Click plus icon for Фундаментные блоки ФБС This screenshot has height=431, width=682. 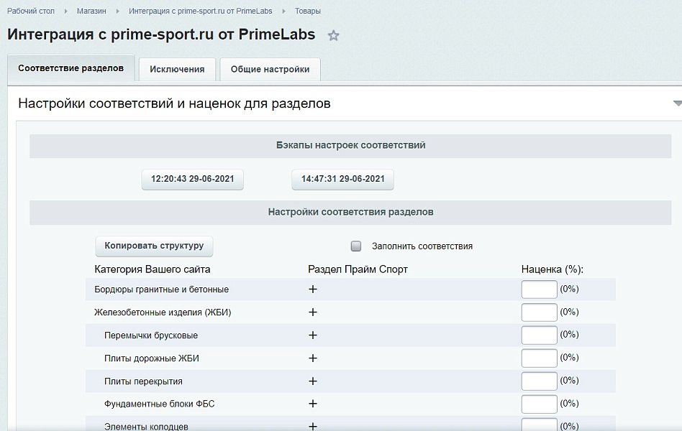(x=312, y=404)
